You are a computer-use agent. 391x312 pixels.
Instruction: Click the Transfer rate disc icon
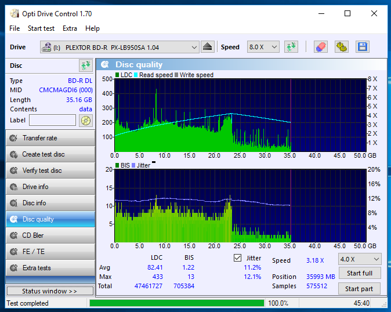point(13,138)
